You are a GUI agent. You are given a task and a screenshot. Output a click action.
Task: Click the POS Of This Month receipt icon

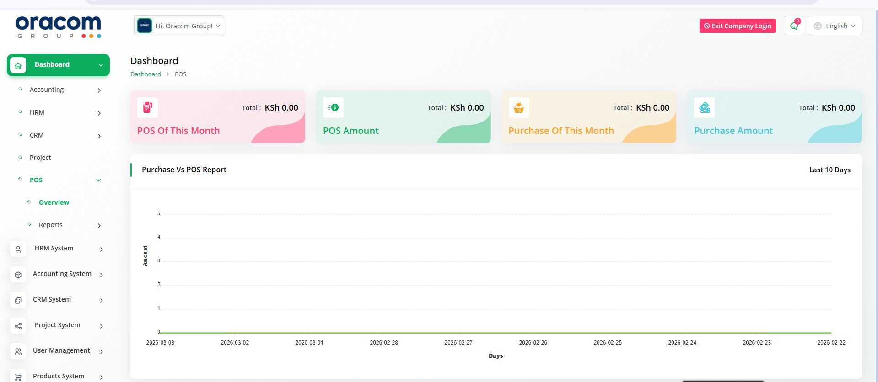click(x=147, y=108)
